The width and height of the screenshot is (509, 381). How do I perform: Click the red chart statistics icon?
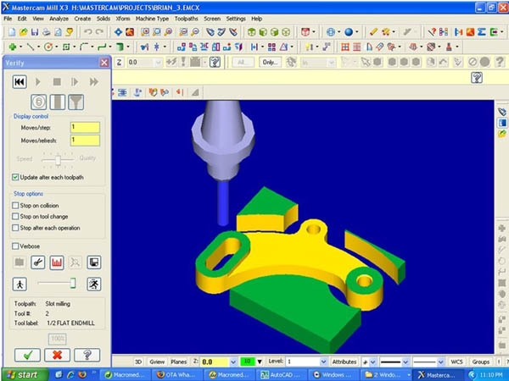click(57, 262)
